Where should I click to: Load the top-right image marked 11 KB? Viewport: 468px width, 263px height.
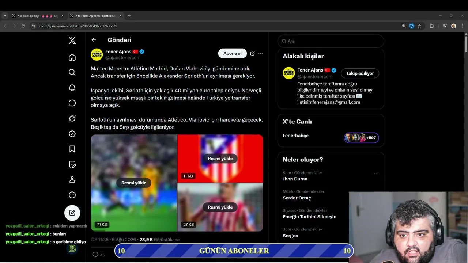(x=220, y=159)
